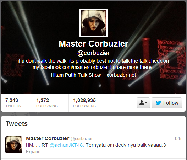This screenshot has height=160, width=187.
Task: Open Master Corbuzier author name in tweet
Action: point(48,138)
